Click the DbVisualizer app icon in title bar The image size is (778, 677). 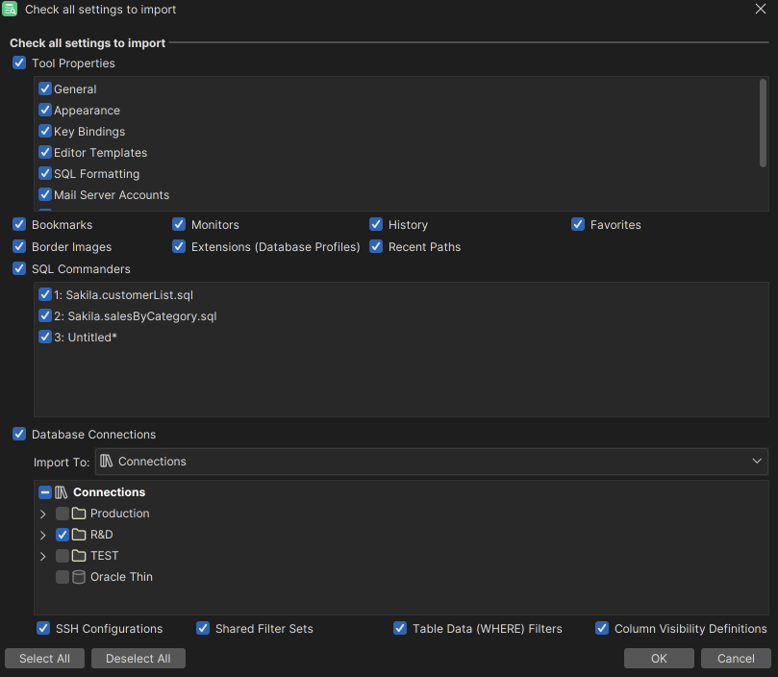(x=10, y=10)
